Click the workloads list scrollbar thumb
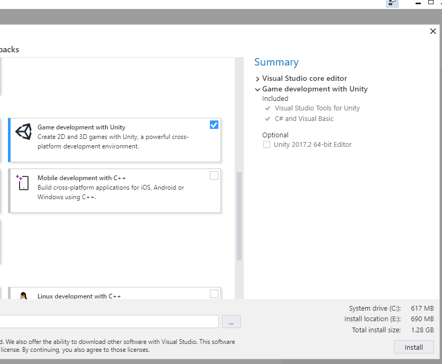 [239, 216]
